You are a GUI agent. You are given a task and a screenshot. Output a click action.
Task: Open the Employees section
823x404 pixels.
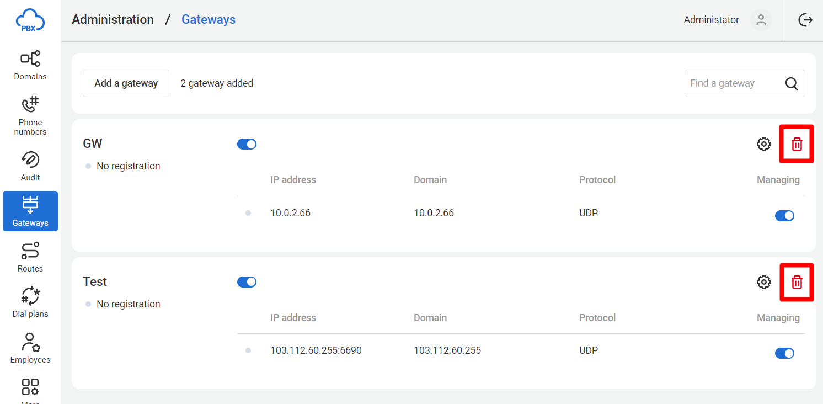point(30,348)
